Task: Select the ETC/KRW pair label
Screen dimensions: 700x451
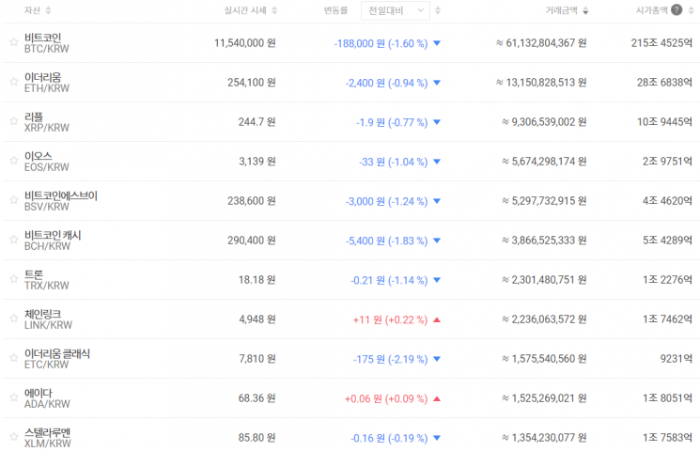Action: pos(46,365)
